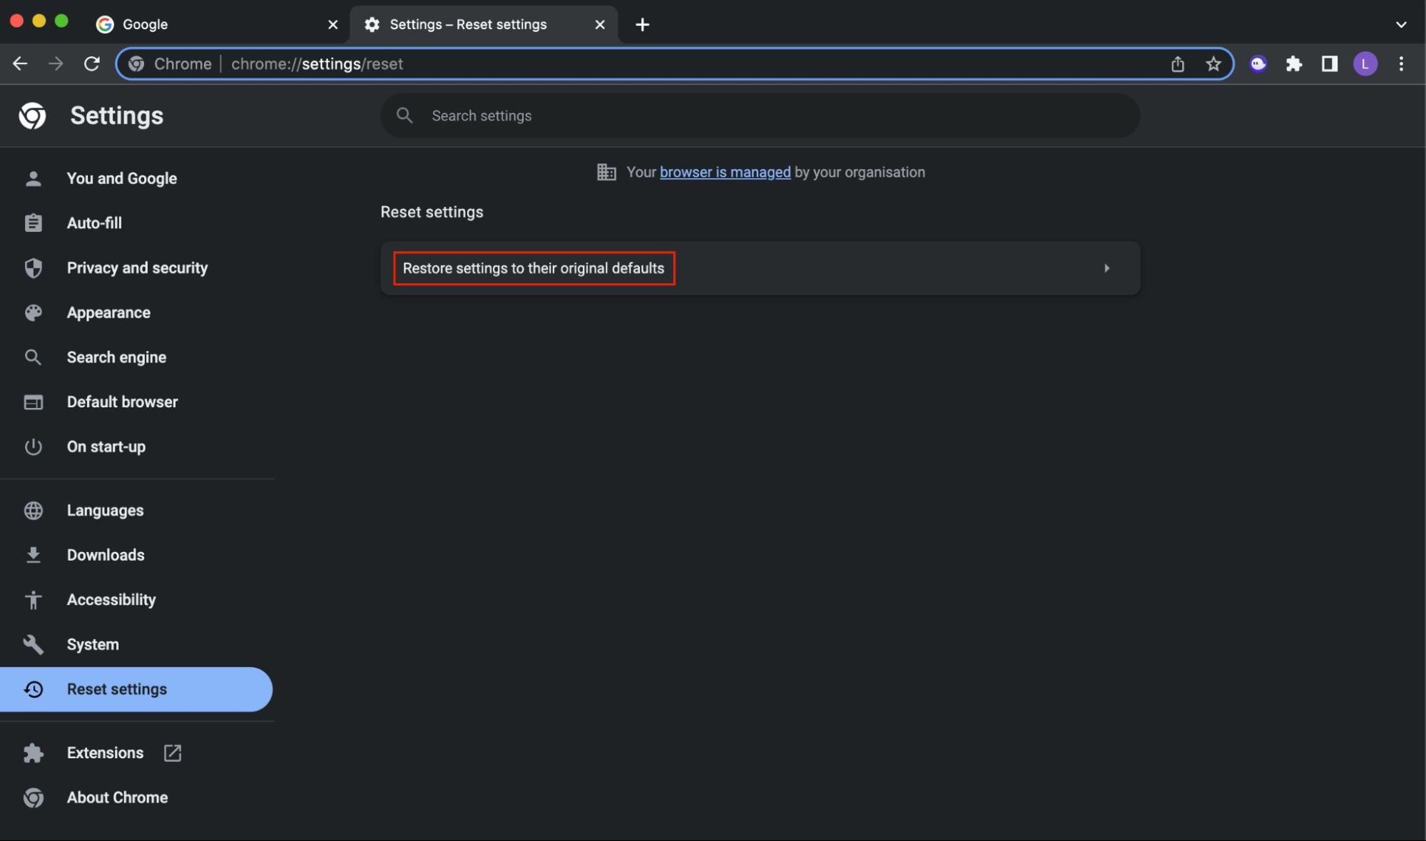Click the magnifier icon in Search settings
The image size is (1426, 841).
[x=404, y=115]
